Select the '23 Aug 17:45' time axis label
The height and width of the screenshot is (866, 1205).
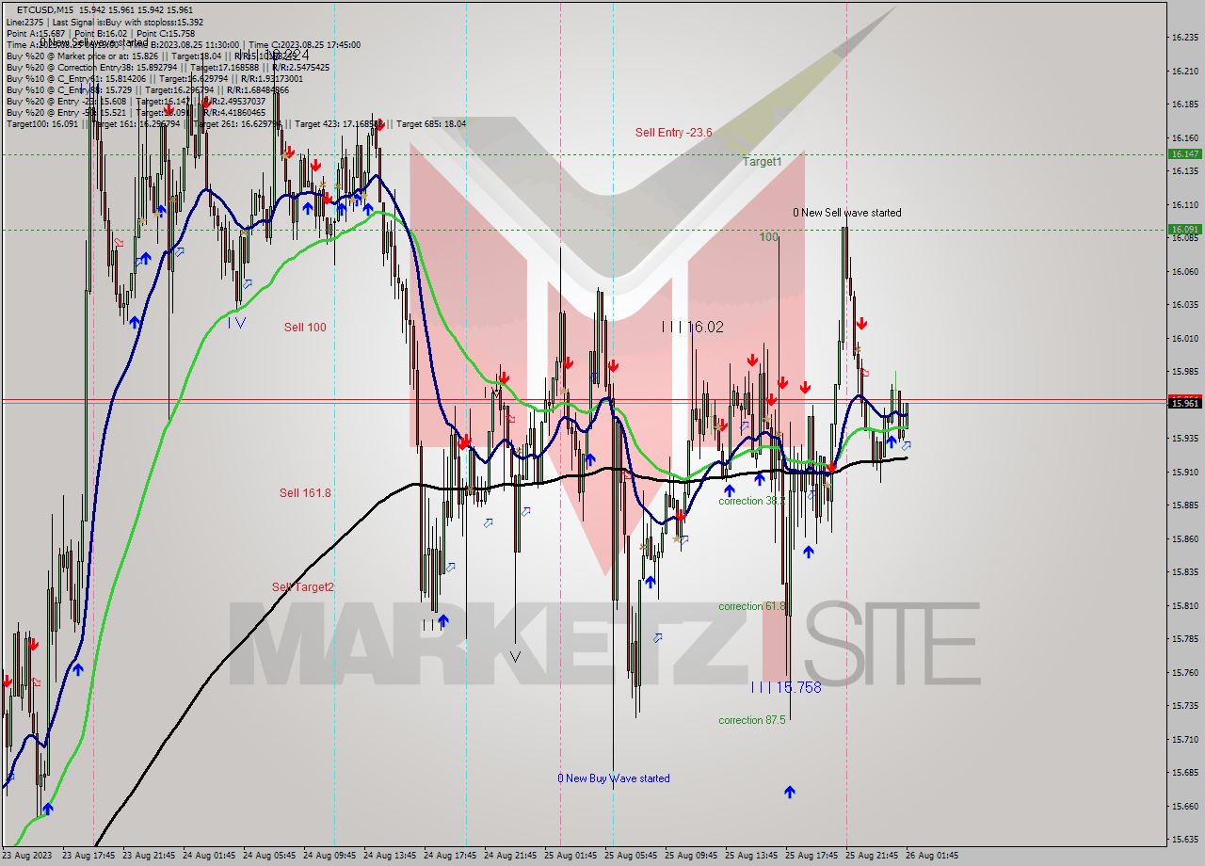[88, 856]
